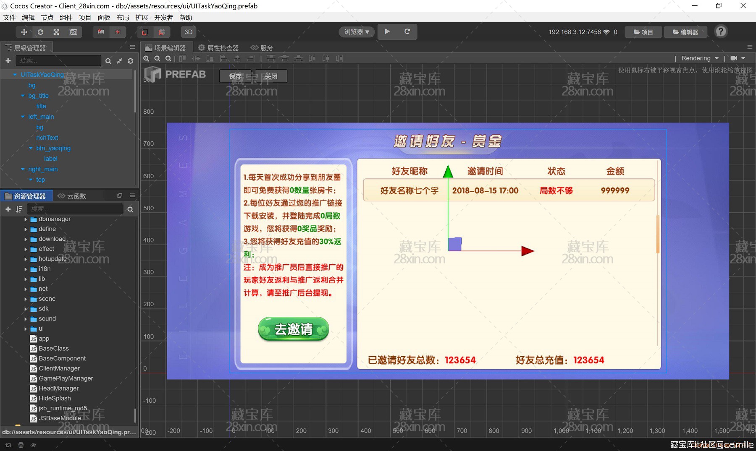Screen dimensions: 756x451
Task: Switch to the global coordinate mode
Action: click(x=162, y=32)
